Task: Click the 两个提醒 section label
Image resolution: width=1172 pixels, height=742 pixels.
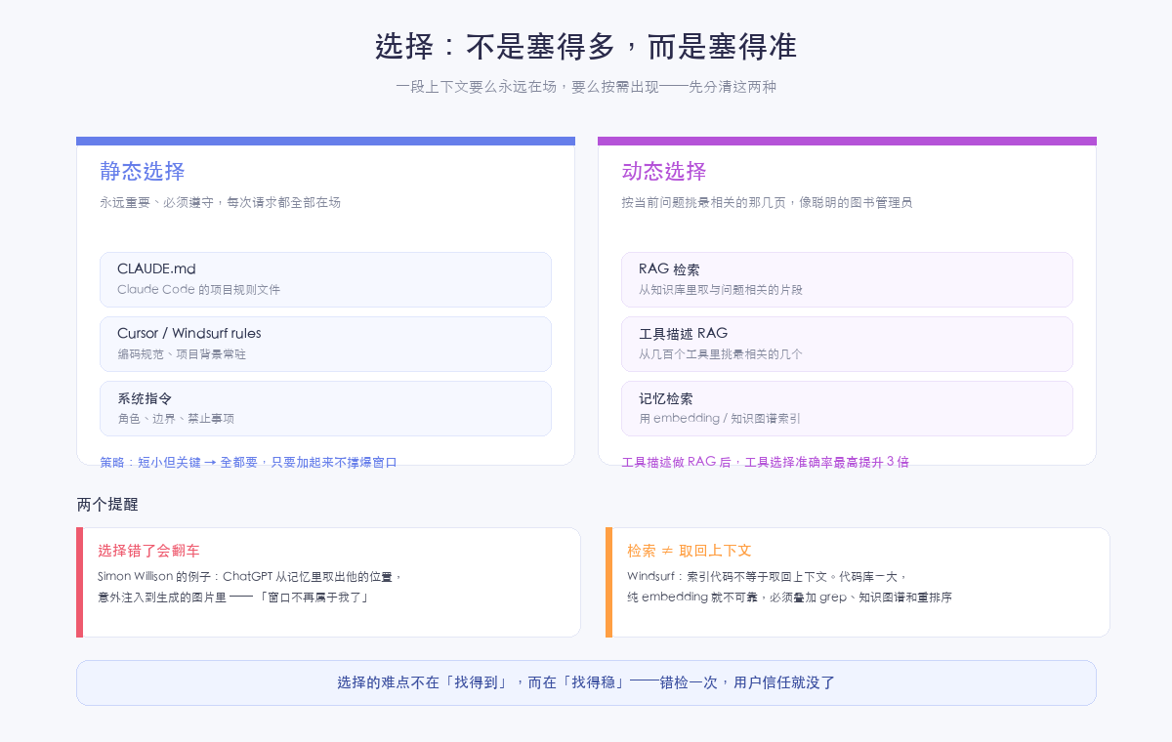Action: point(107,505)
